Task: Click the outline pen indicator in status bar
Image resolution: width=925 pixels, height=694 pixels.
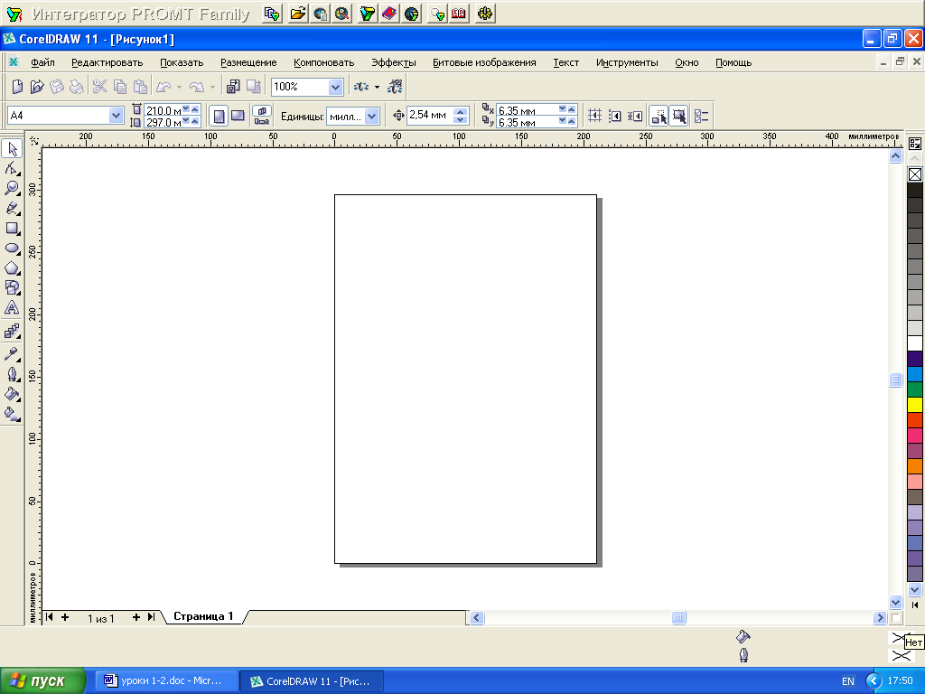Action: (x=744, y=655)
